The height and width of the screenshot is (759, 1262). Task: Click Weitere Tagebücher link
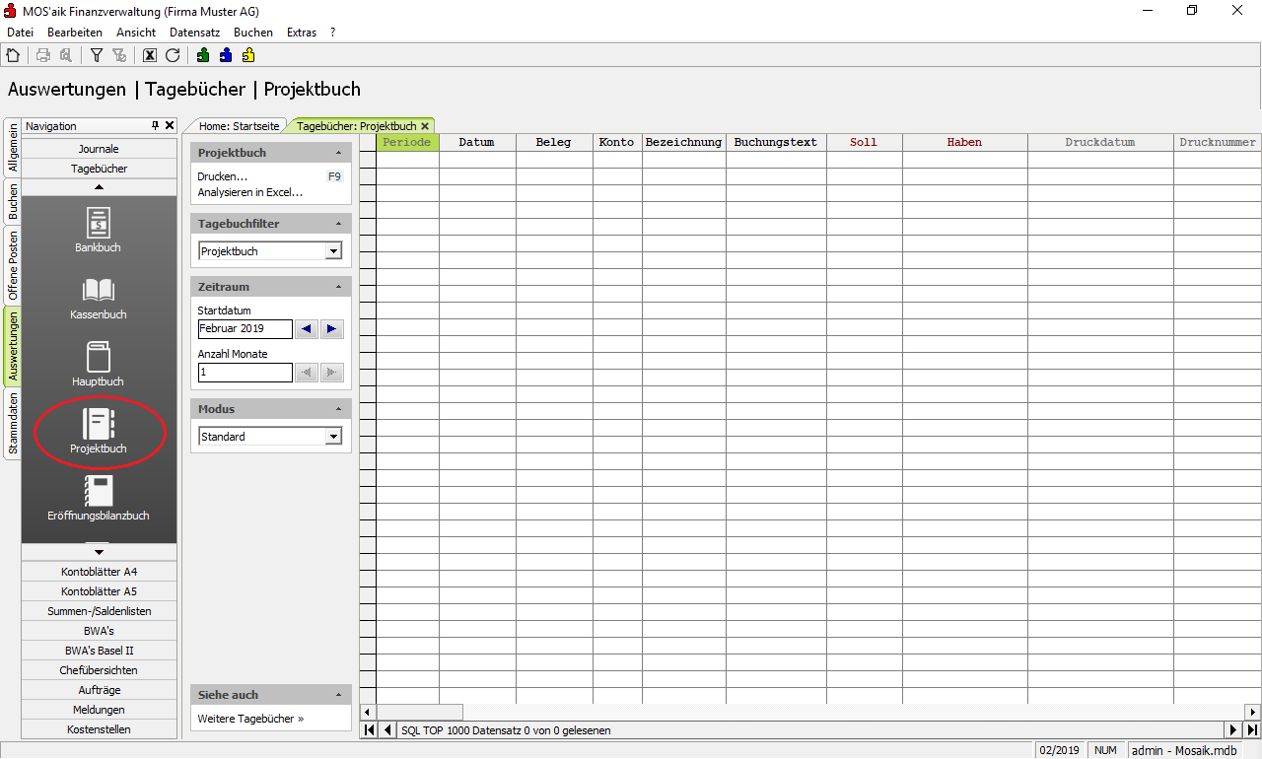pyautogui.click(x=250, y=719)
